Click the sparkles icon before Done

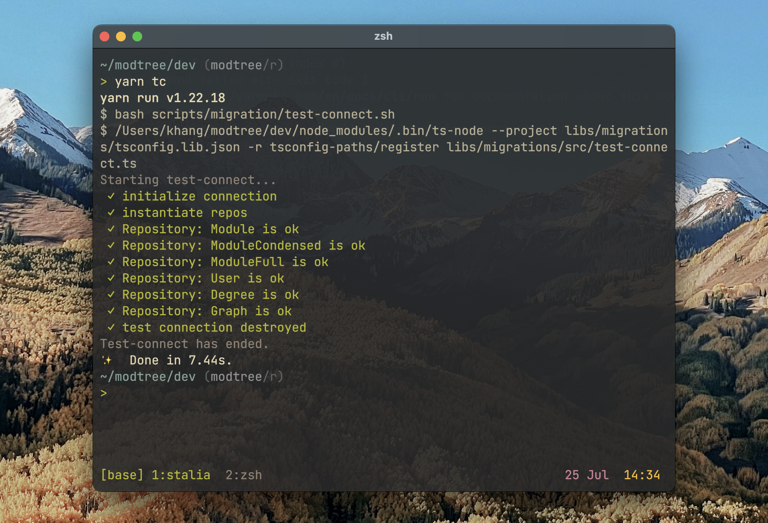pos(107,360)
